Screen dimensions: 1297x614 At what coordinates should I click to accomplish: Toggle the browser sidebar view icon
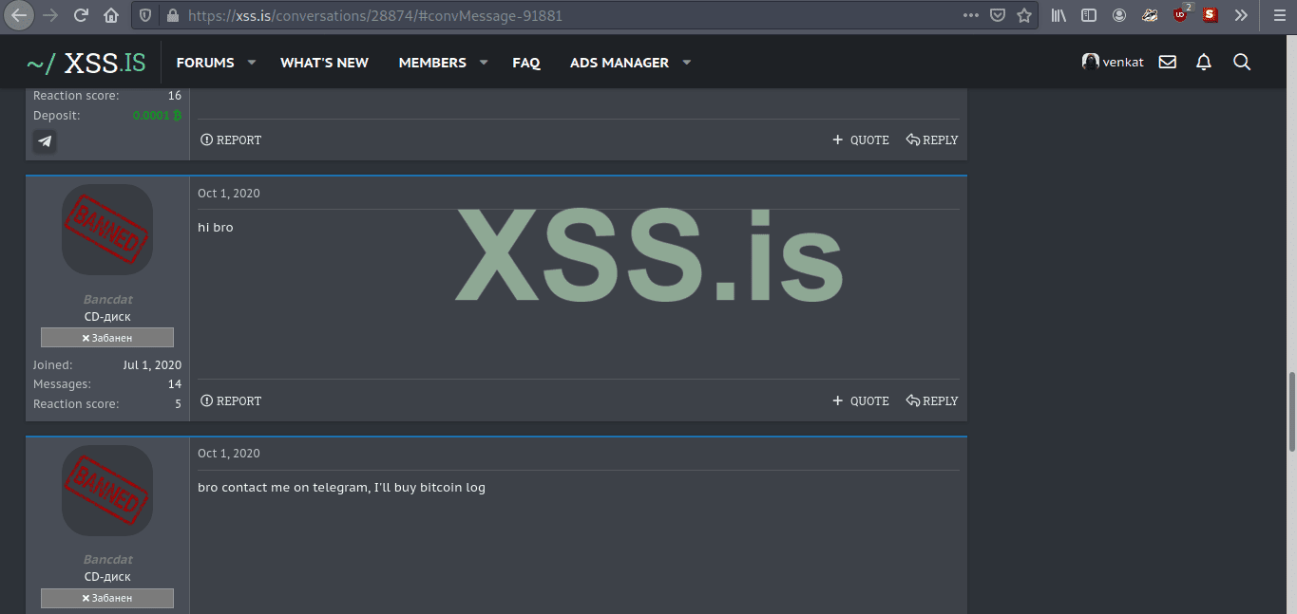point(1087,15)
